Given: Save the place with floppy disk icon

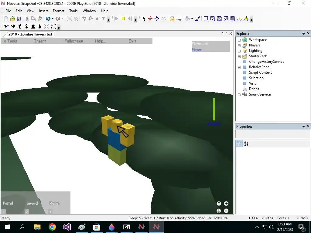Looking at the screenshot, I should pos(19,19).
